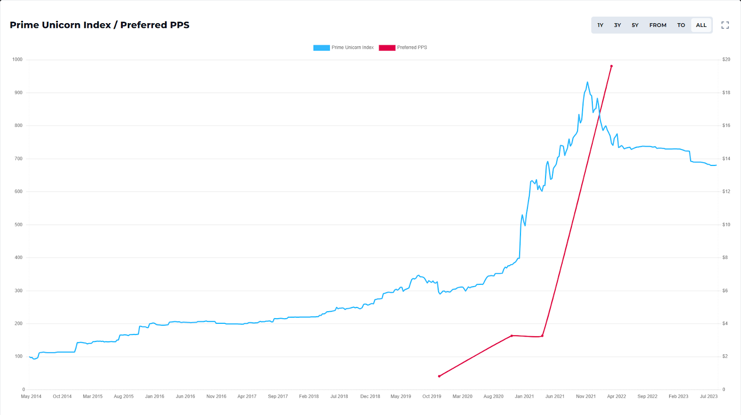Click the Apr 2022 axis label
The image size is (741, 415).
tap(616, 396)
